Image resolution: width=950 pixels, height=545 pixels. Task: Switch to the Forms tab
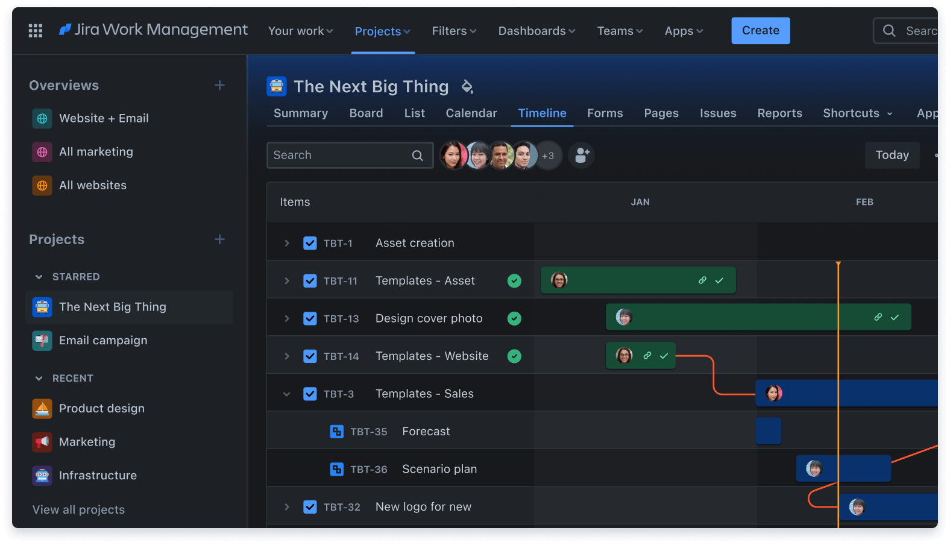(605, 113)
